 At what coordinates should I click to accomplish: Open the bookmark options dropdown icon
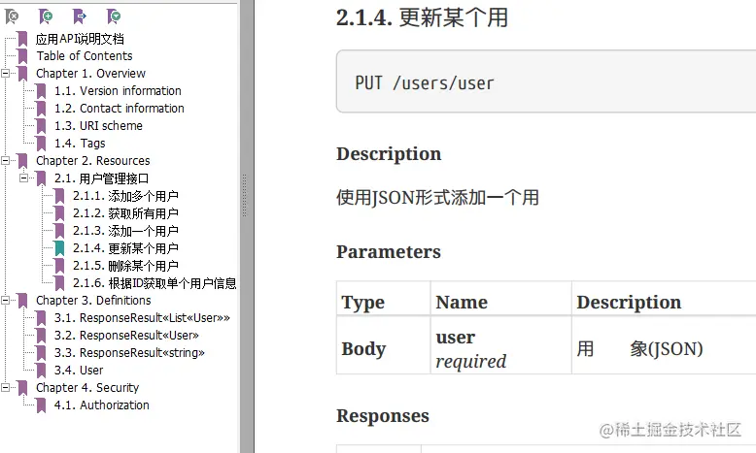click(114, 16)
